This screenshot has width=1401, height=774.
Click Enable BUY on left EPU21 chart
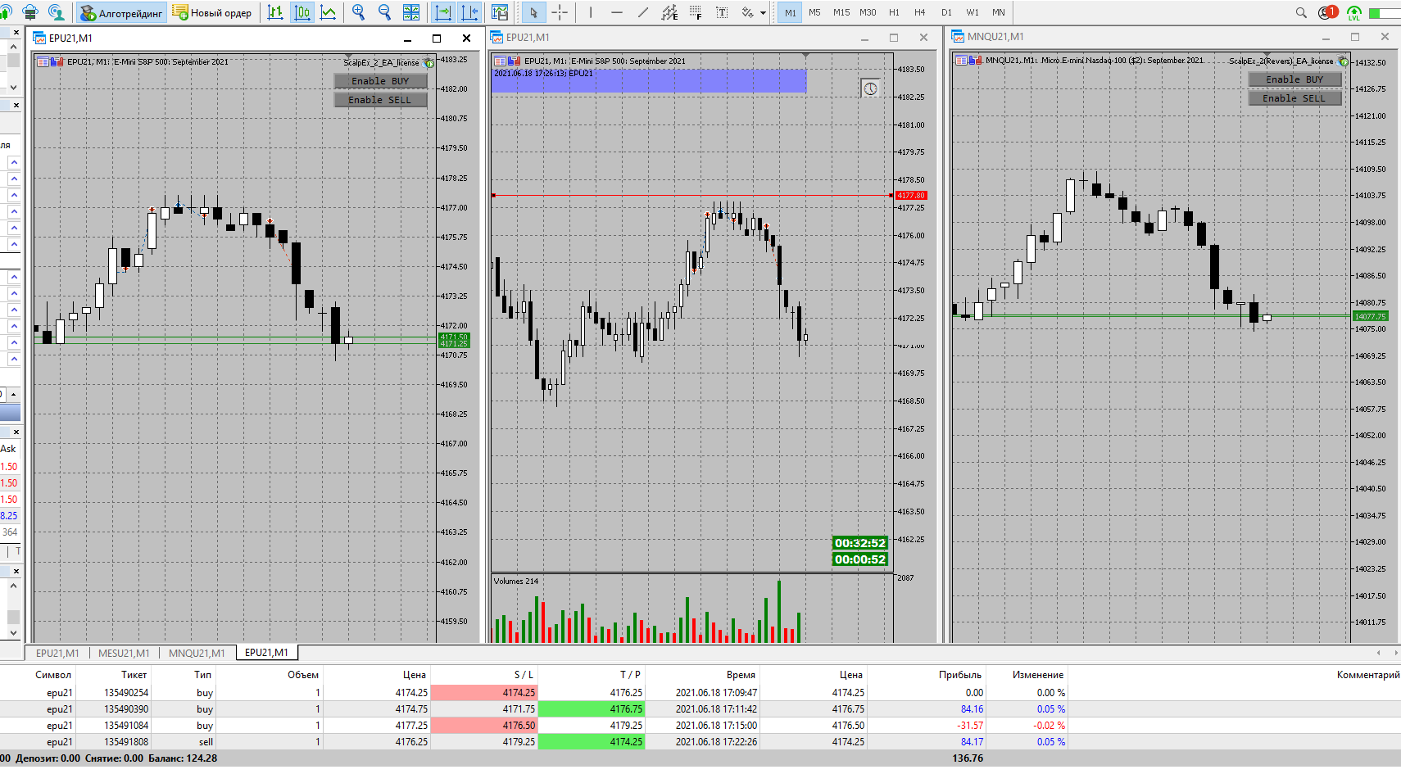(380, 81)
